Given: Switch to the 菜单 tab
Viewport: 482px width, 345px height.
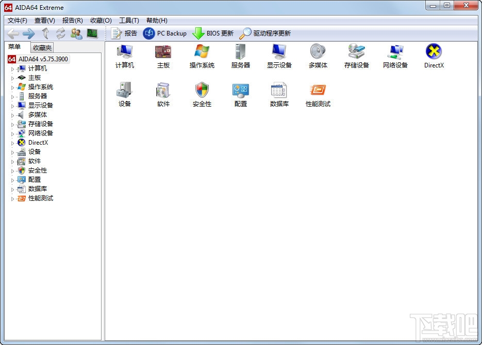Looking at the screenshot, I should [14, 47].
